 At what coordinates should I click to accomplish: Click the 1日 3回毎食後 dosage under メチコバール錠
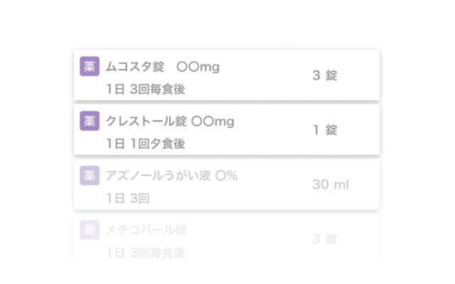click(x=145, y=252)
